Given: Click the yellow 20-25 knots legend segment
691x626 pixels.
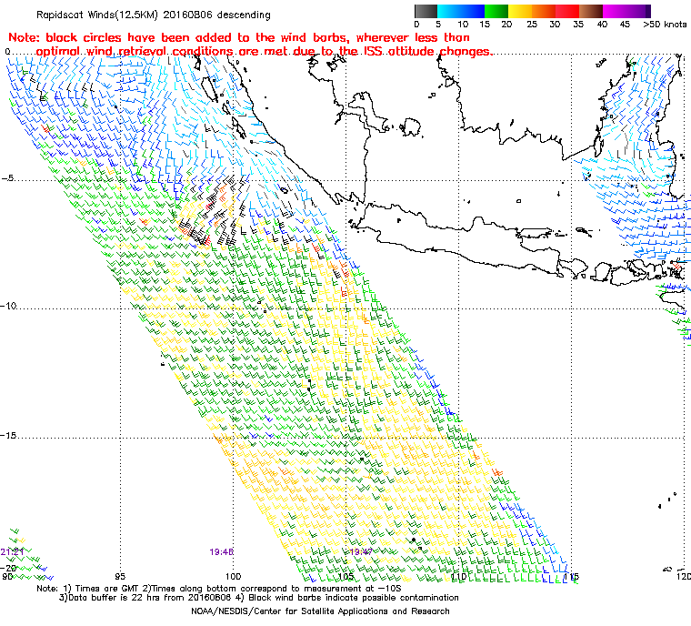Looking at the screenshot, I should 520,11.
